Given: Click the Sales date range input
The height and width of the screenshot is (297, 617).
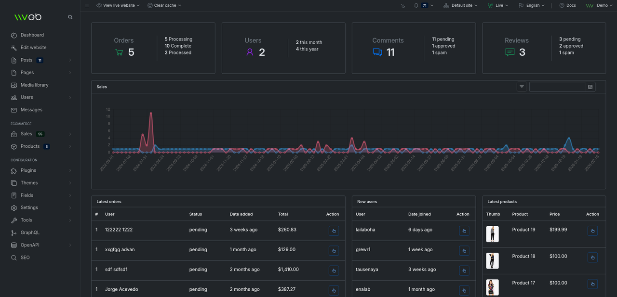Looking at the screenshot, I should click(558, 87).
